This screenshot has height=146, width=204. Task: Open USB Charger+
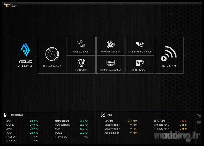click(x=140, y=65)
